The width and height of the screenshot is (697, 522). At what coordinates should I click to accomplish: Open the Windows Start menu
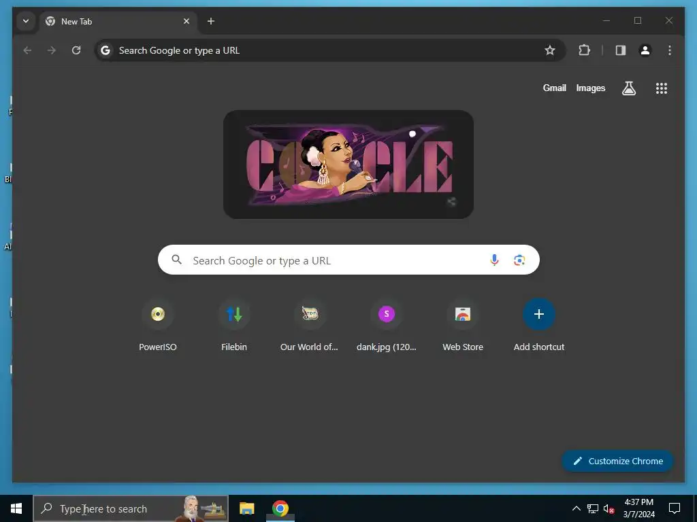coord(16,508)
